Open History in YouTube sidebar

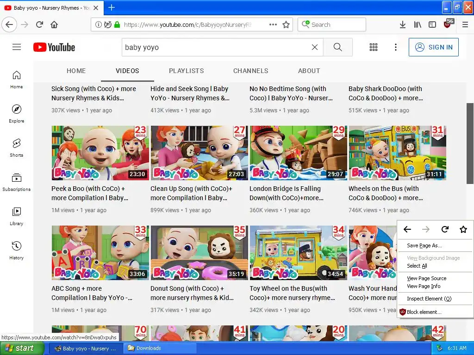(x=16, y=251)
